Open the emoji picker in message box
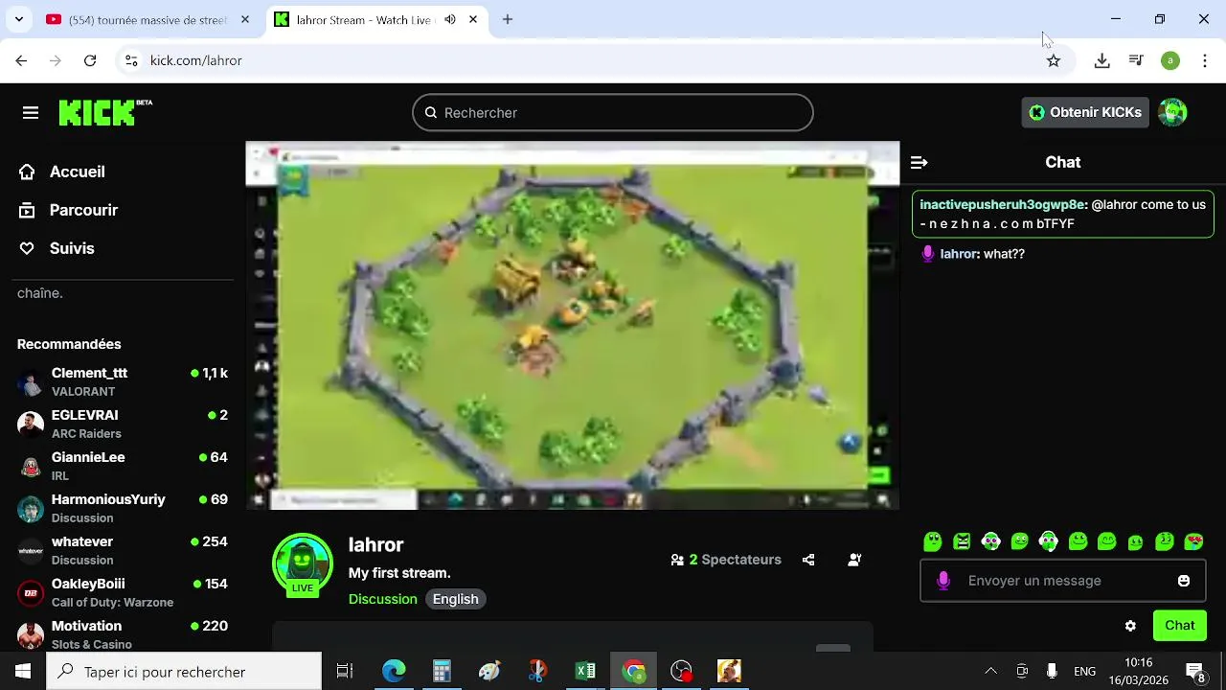Screen dimensions: 1226x690 (1184, 581)
